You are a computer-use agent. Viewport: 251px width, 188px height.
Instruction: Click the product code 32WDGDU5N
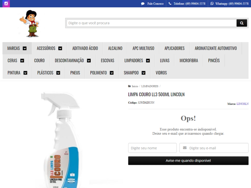pyautogui.click(x=146, y=103)
